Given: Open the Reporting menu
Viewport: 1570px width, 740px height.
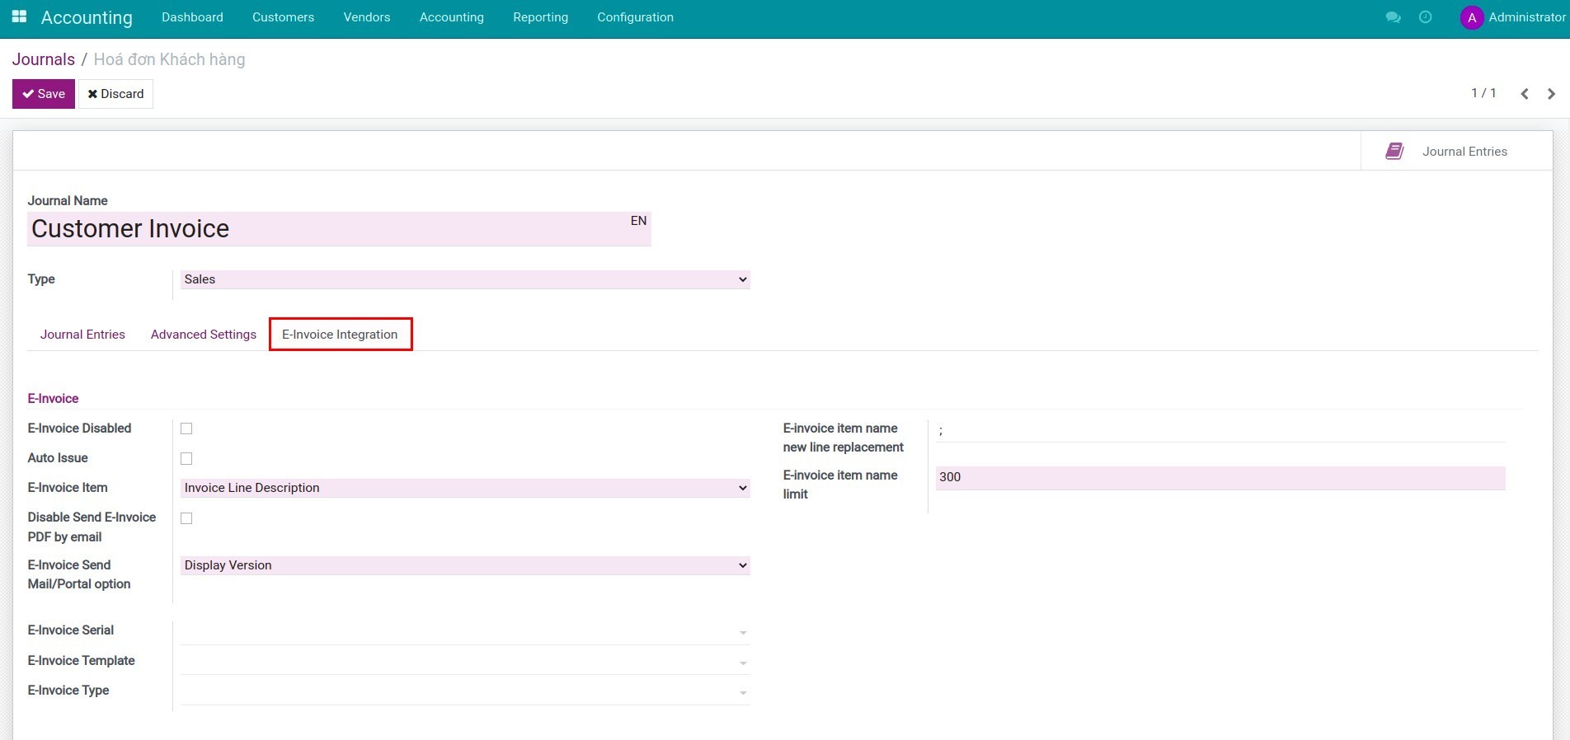Looking at the screenshot, I should tap(540, 17).
